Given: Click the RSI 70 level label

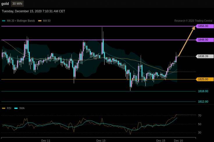Looking at the screenshot, I should pos(199,116).
